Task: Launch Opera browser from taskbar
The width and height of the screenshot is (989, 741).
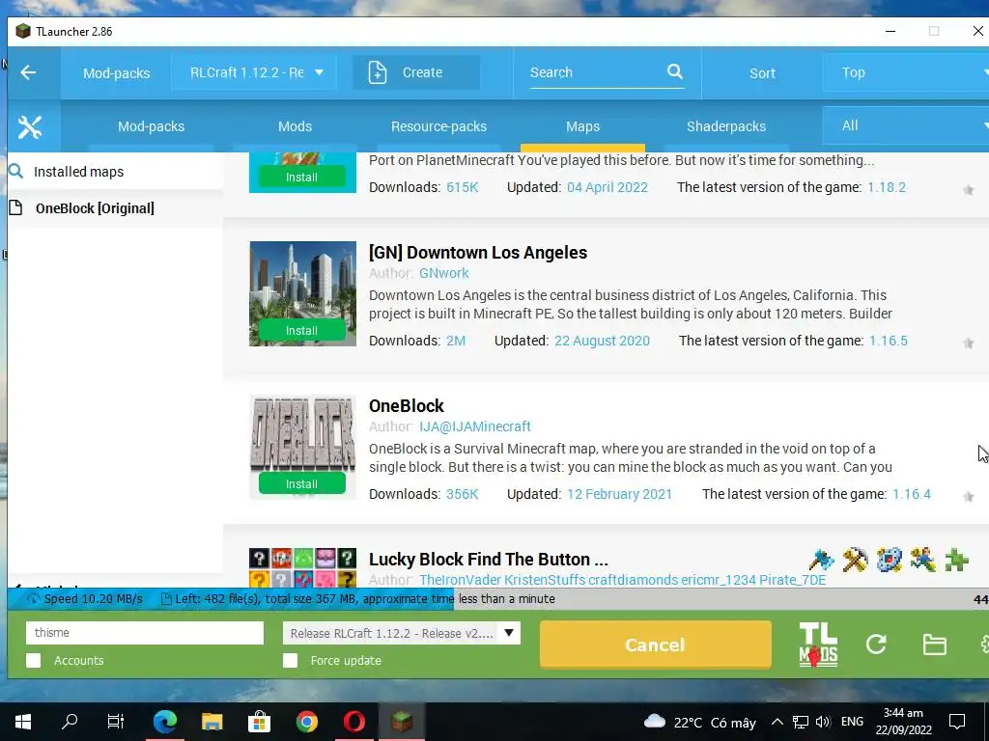Action: pyautogui.click(x=353, y=722)
